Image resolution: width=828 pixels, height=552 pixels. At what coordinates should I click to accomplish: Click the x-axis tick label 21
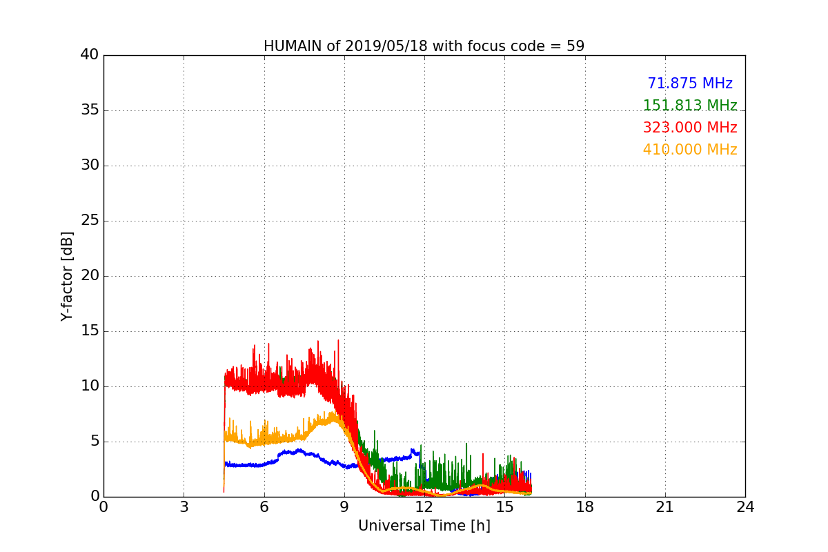click(665, 507)
